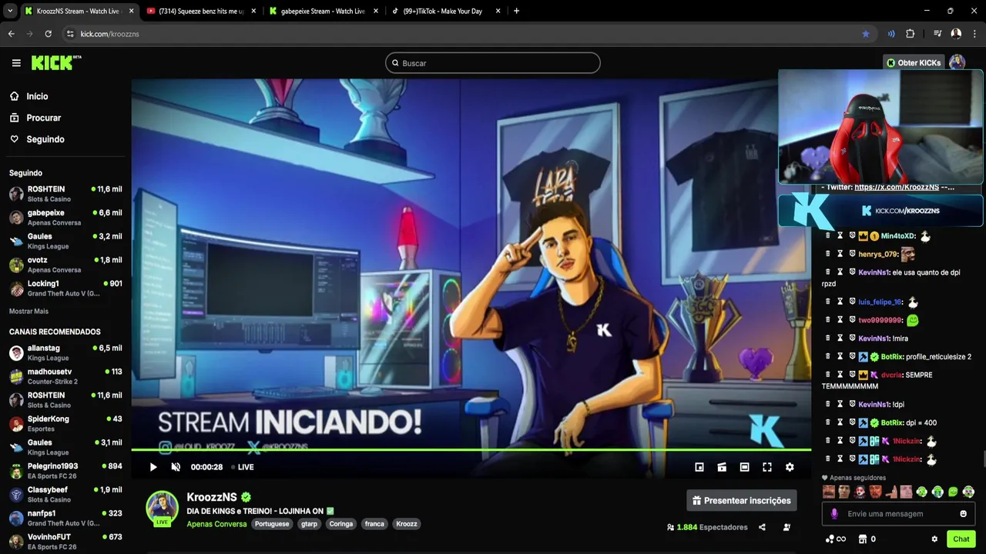
Task: Open recommended channel SpiderKong
Action: (x=65, y=423)
